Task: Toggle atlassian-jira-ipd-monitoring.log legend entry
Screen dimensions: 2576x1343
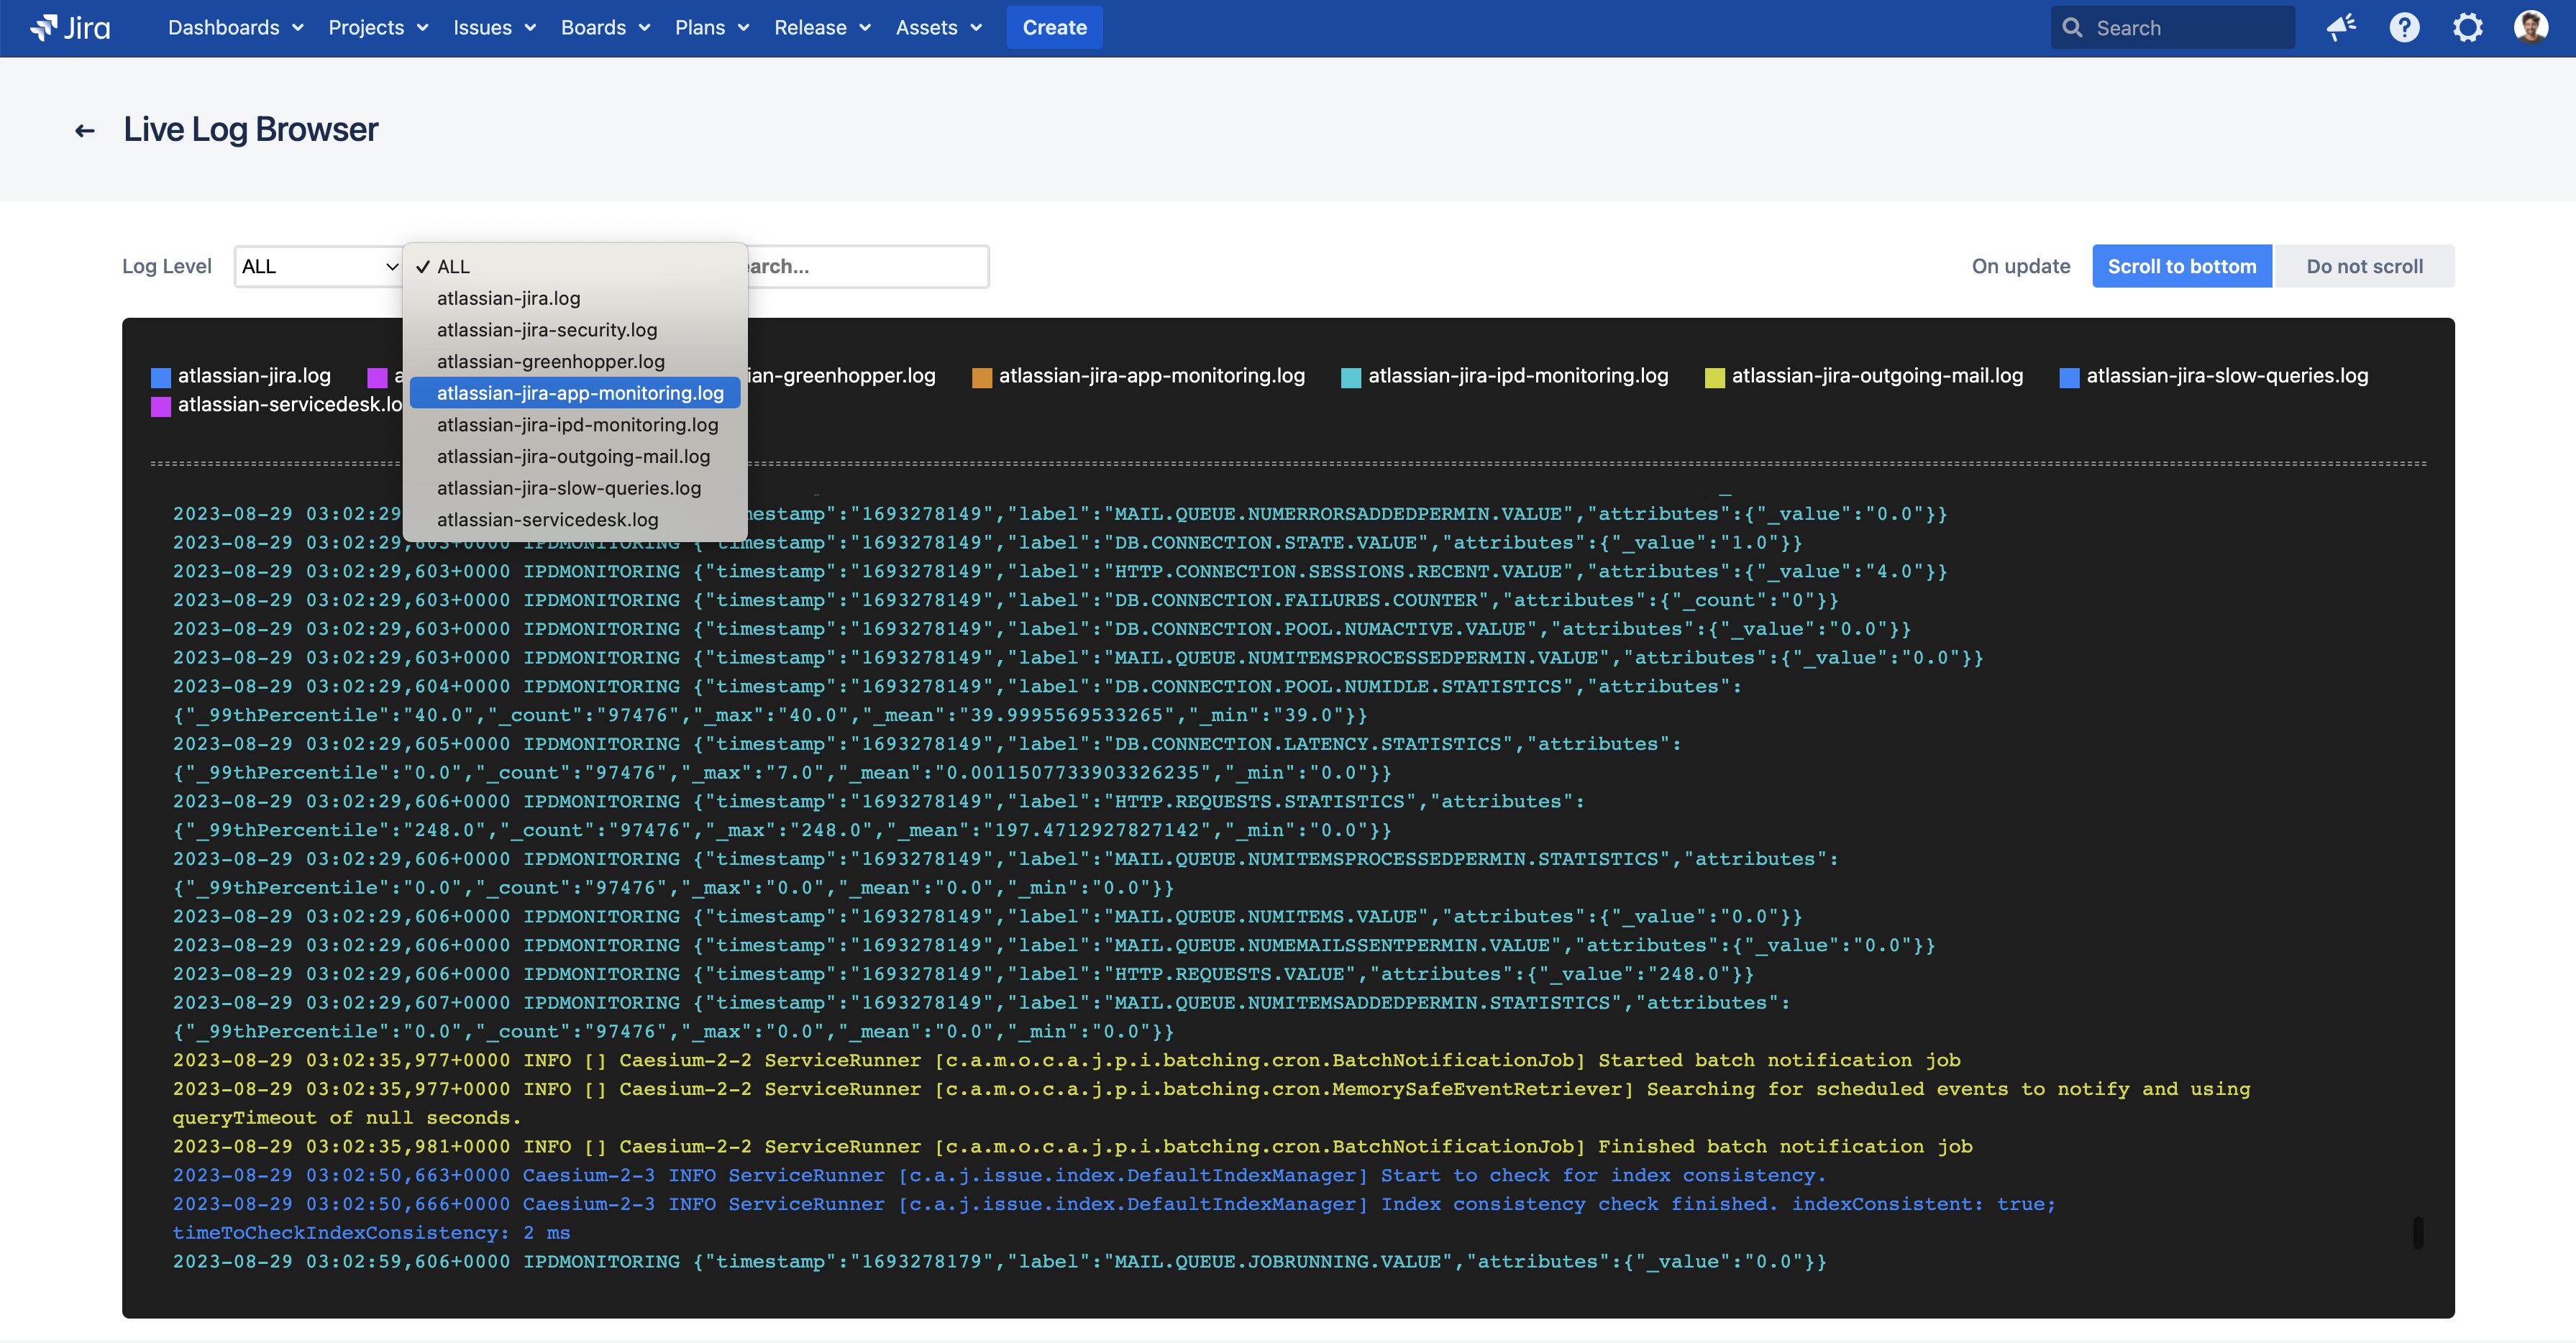Action: (1517, 376)
